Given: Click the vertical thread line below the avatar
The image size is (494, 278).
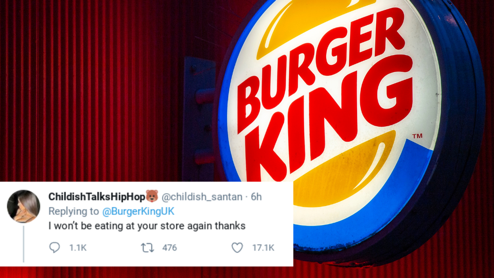Looking at the screenshot, I should [x=23, y=244].
